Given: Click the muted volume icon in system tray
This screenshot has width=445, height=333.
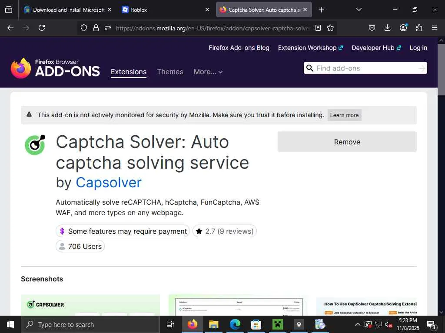Looking at the screenshot, I should (389, 324).
